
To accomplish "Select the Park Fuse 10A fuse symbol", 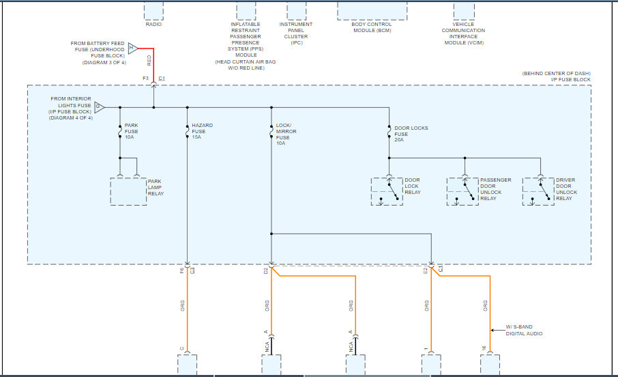I will point(120,131).
